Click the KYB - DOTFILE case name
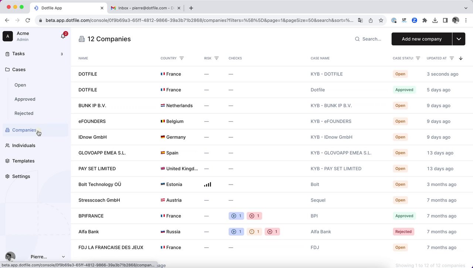The width and height of the screenshot is (473, 268). [x=327, y=74]
